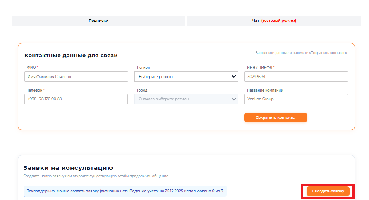Screen dimensions: 369x200
Task: Open the disabled Город dropdown
Action: tap(187, 99)
